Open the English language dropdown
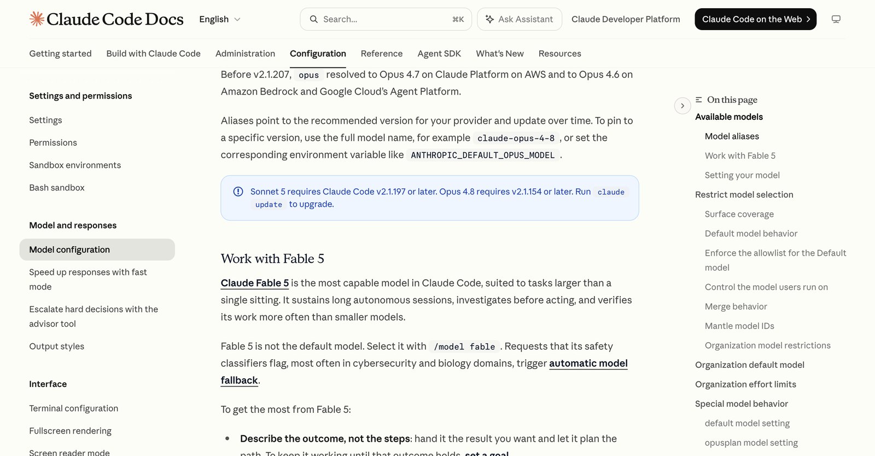Screen dimensions: 875x456 (x=220, y=19)
